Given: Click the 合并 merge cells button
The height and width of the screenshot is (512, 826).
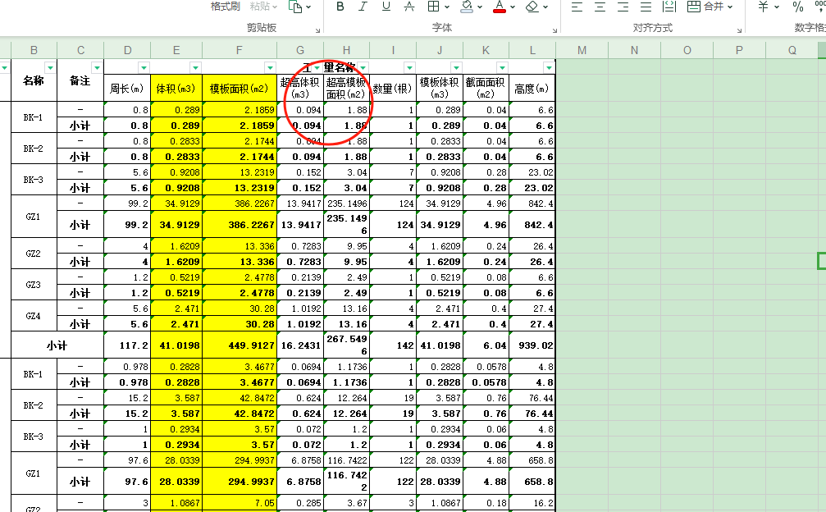Looking at the screenshot, I should [705, 7].
